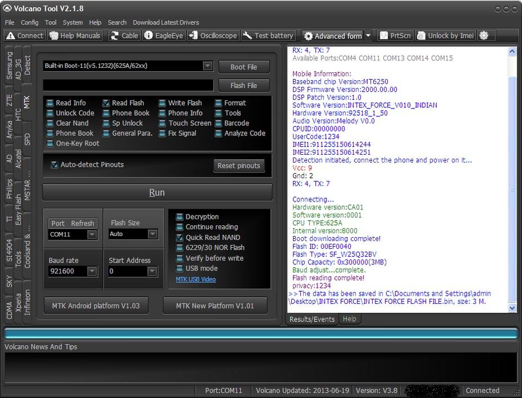Viewport: 522px width, 398px height.
Task: Click the Flash File button
Action: 243,86
